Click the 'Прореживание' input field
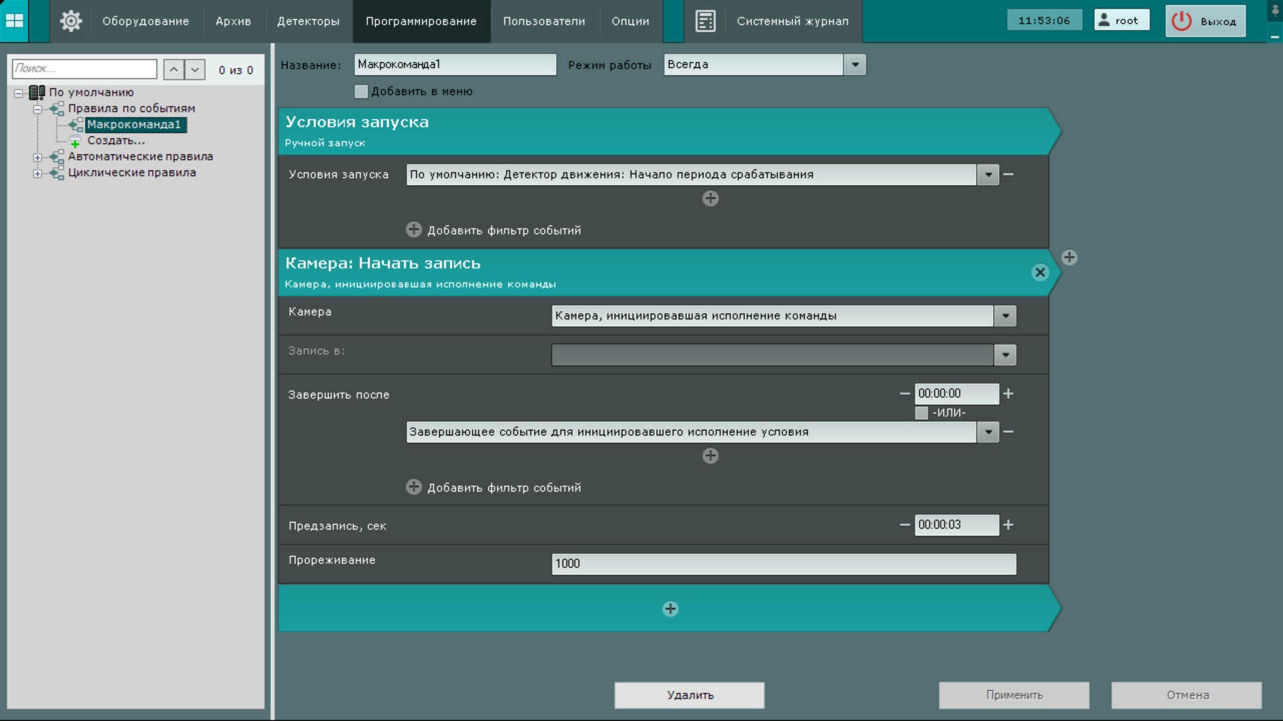Viewport: 1283px width, 721px height. [x=783, y=563]
